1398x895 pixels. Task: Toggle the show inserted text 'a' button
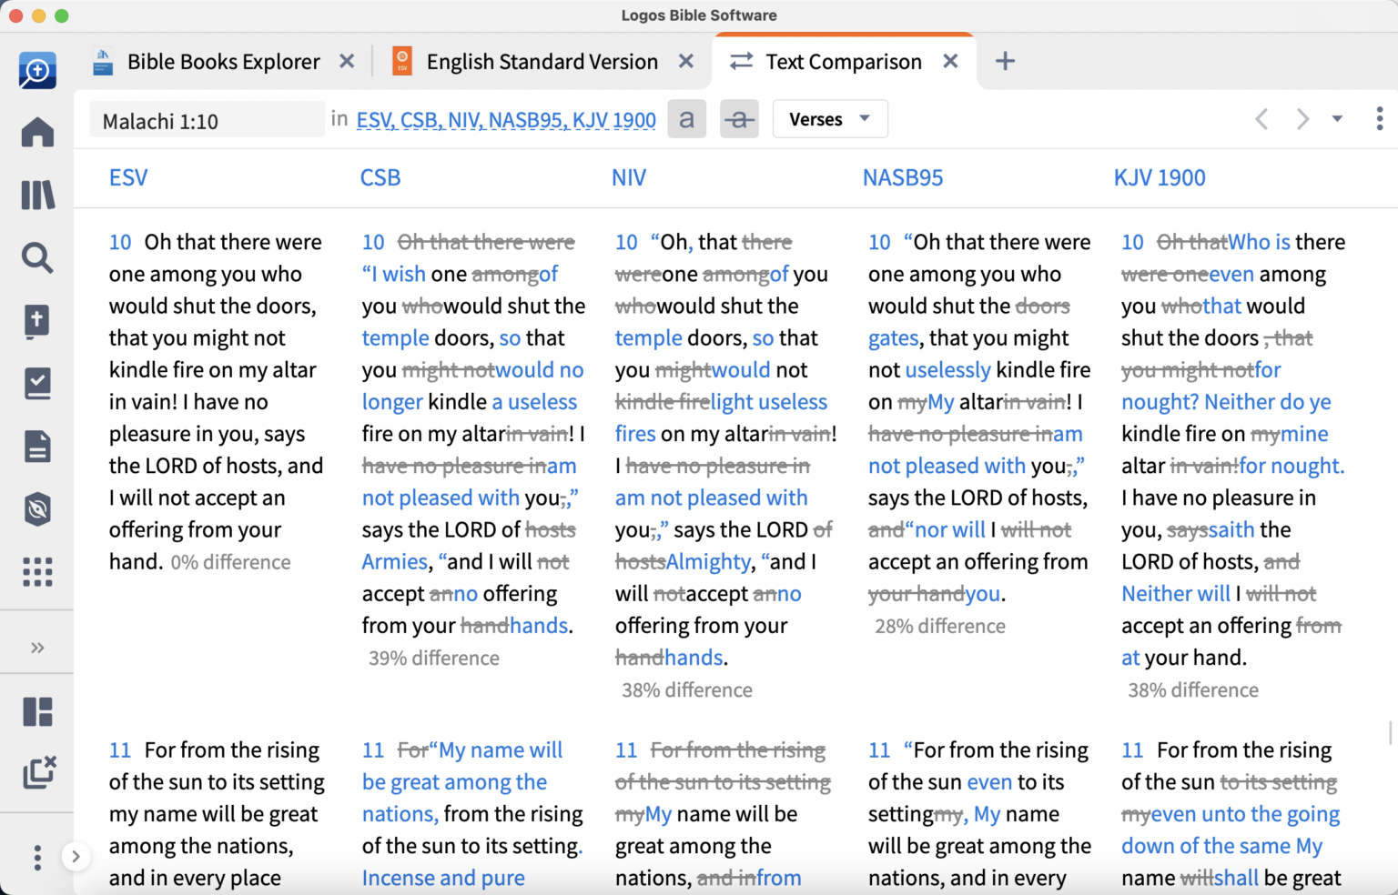[687, 119]
